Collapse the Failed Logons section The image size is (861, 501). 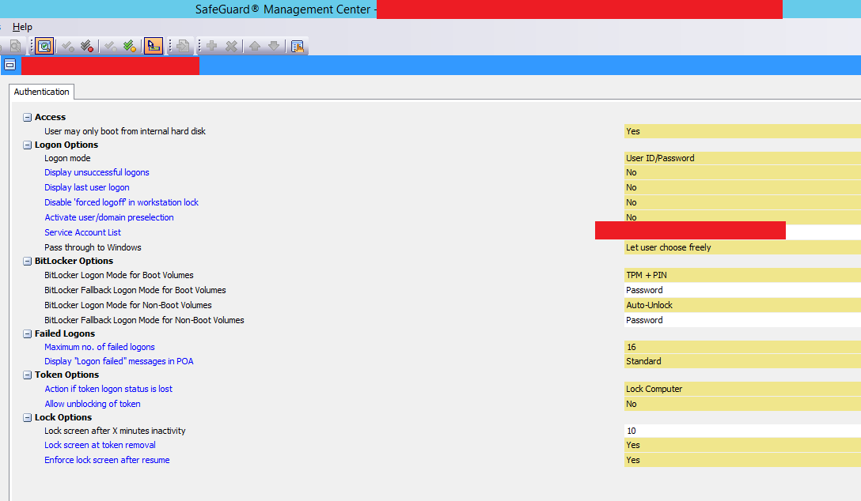click(x=27, y=333)
